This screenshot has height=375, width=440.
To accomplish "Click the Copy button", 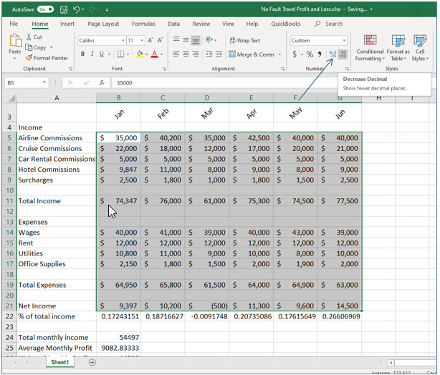I will 37,47.
